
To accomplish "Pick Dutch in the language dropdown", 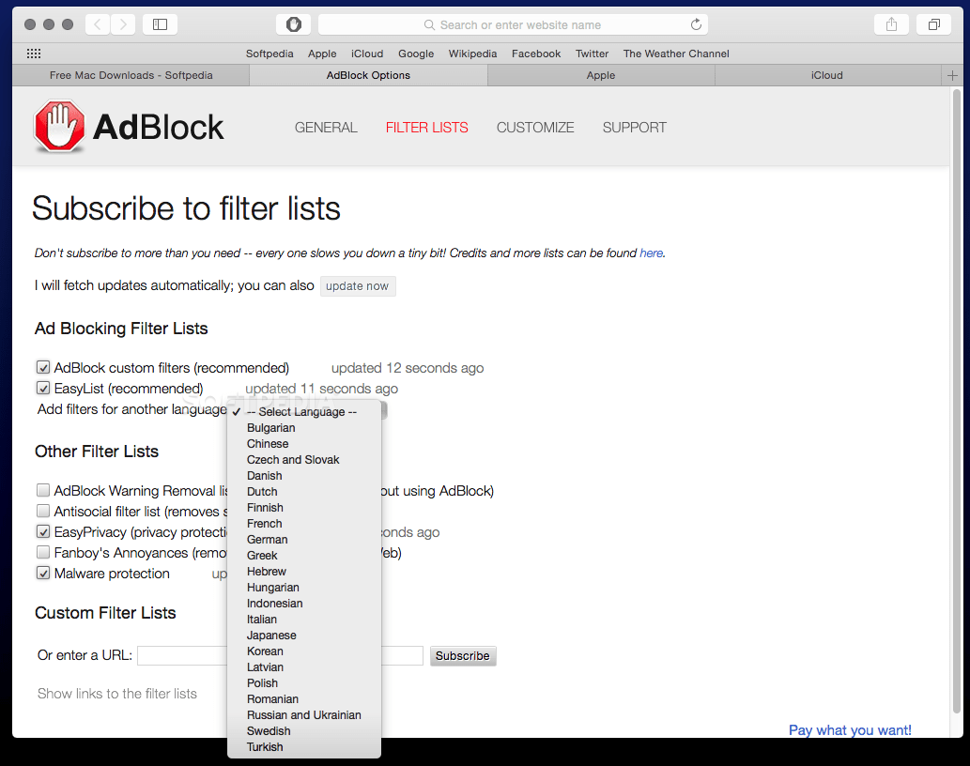I will click(x=304, y=492).
